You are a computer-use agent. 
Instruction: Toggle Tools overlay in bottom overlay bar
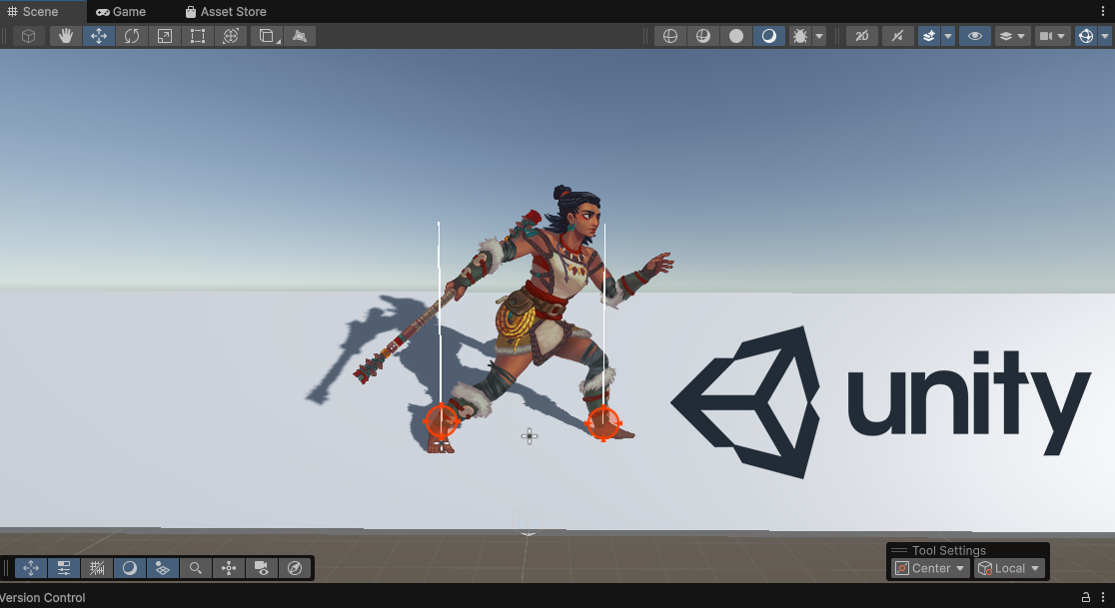click(x=31, y=568)
